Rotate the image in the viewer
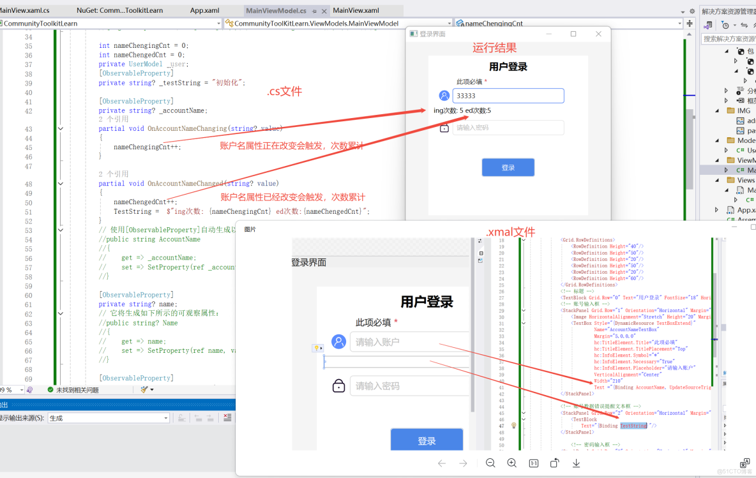 pyautogui.click(x=554, y=463)
